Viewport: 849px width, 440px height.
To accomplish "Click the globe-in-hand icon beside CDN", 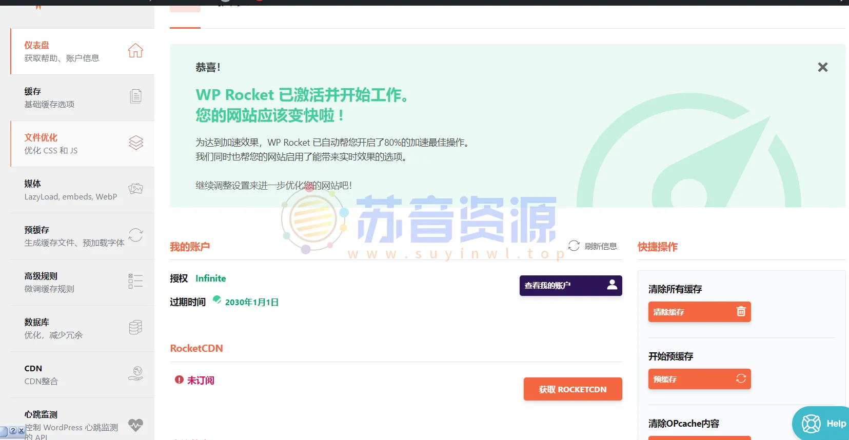I will (135, 373).
